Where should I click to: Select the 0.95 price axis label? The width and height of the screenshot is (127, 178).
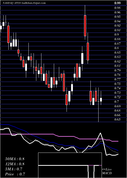point(117,17)
